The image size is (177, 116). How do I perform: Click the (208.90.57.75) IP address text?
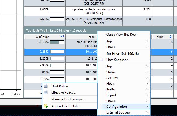click(94, 4)
